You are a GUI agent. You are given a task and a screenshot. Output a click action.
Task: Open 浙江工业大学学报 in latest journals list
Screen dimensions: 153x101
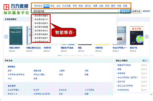pos(125,86)
